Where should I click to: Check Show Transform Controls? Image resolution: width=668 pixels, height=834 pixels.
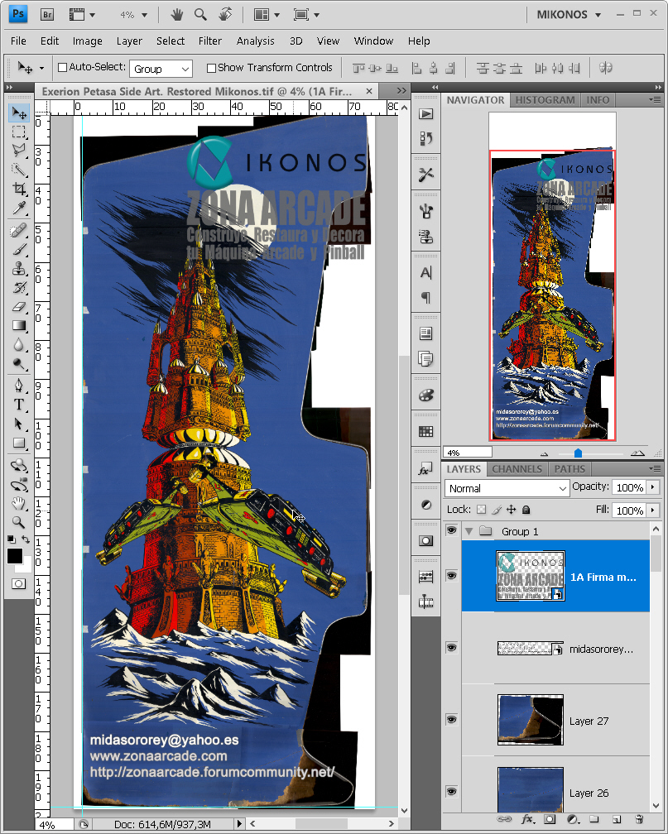(211, 68)
